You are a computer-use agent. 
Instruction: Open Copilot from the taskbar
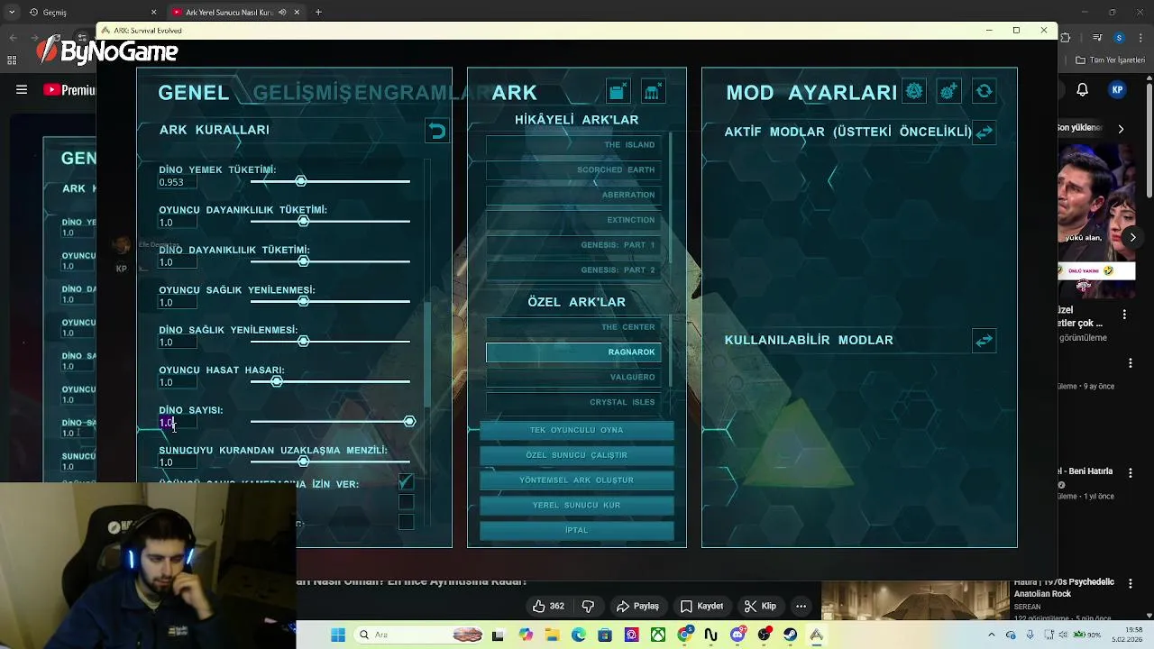(526, 635)
